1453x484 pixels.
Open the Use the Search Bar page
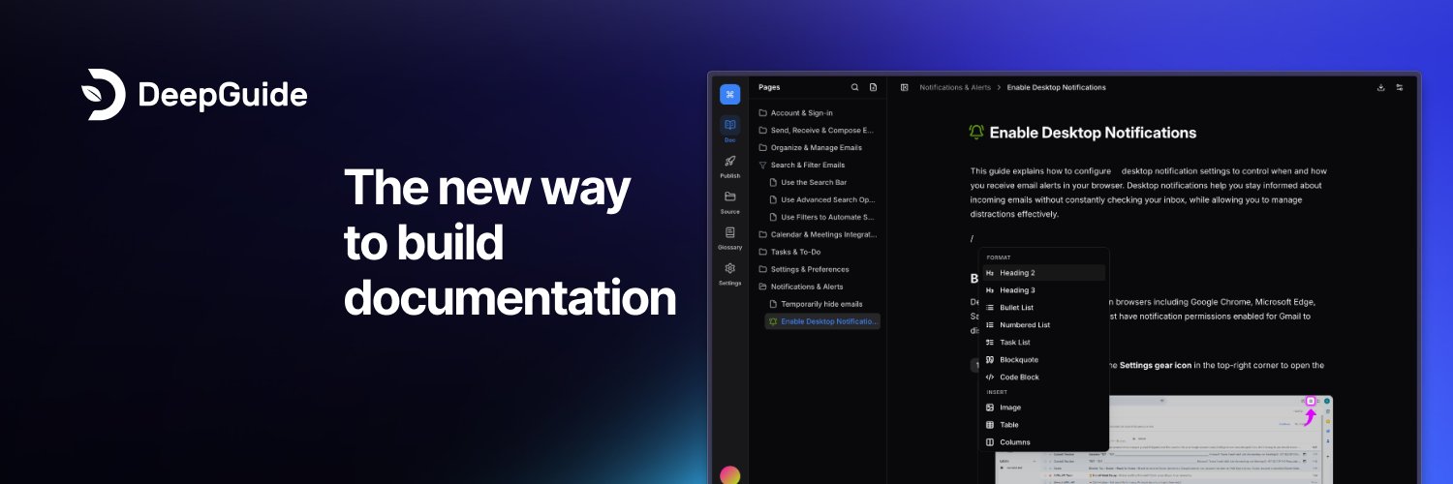point(822,182)
